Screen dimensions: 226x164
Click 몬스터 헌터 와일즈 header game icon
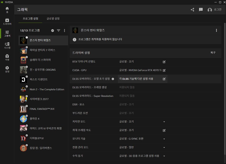(75, 30)
